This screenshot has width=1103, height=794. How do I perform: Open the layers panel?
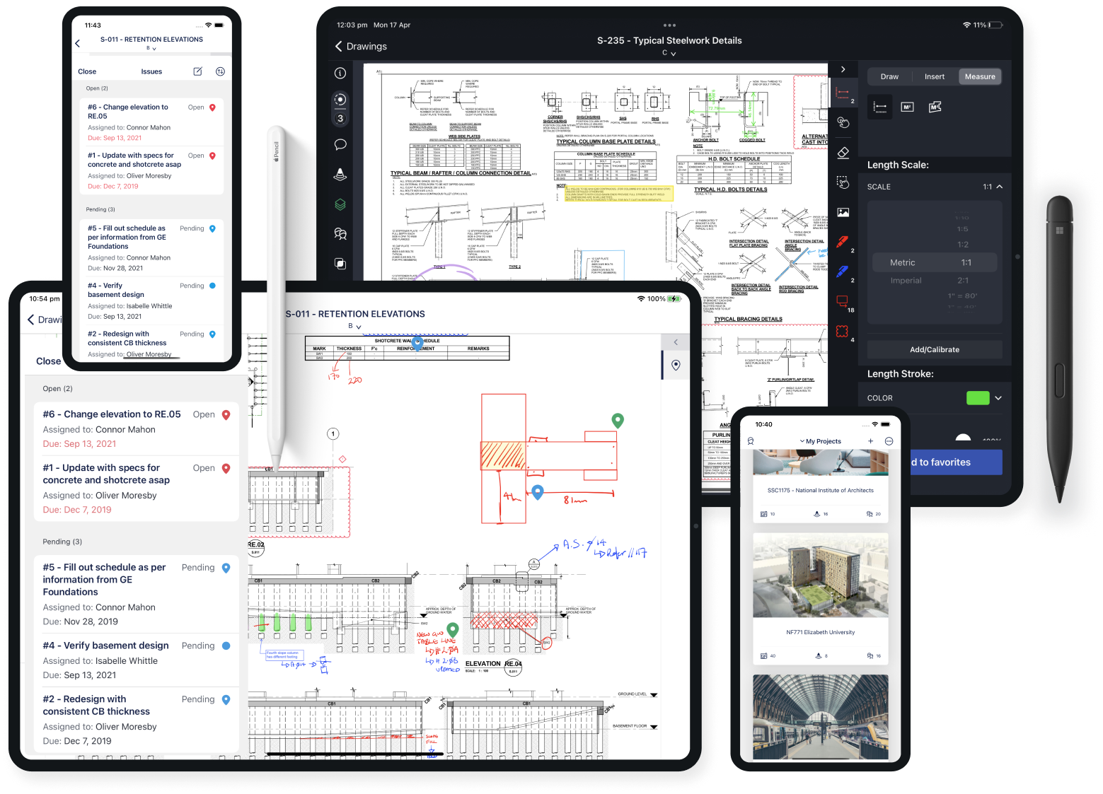pyautogui.click(x=340, y=204)
